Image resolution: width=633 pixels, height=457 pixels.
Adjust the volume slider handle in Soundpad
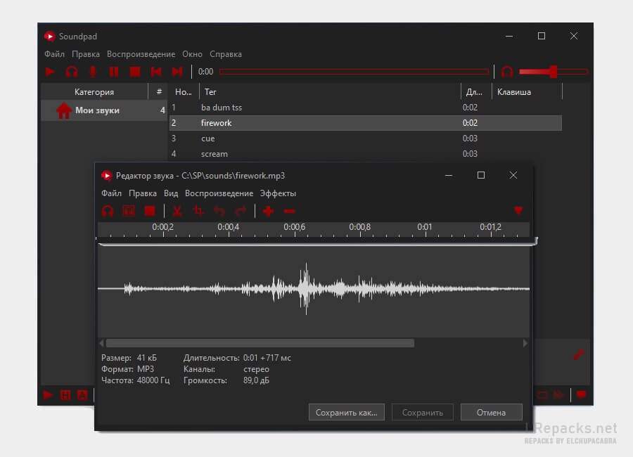point(554,72)
